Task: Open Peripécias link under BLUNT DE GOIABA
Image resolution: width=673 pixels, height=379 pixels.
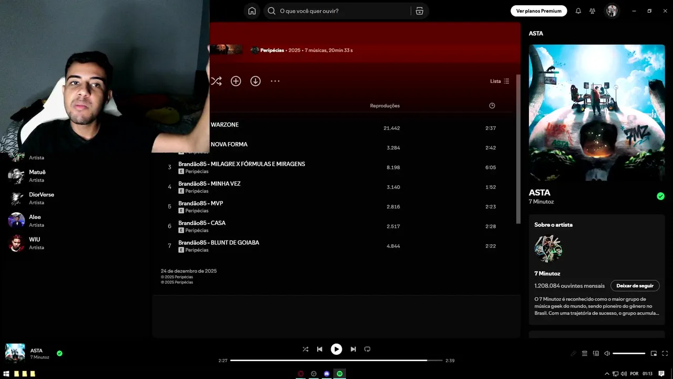Action: click(197, 250)
